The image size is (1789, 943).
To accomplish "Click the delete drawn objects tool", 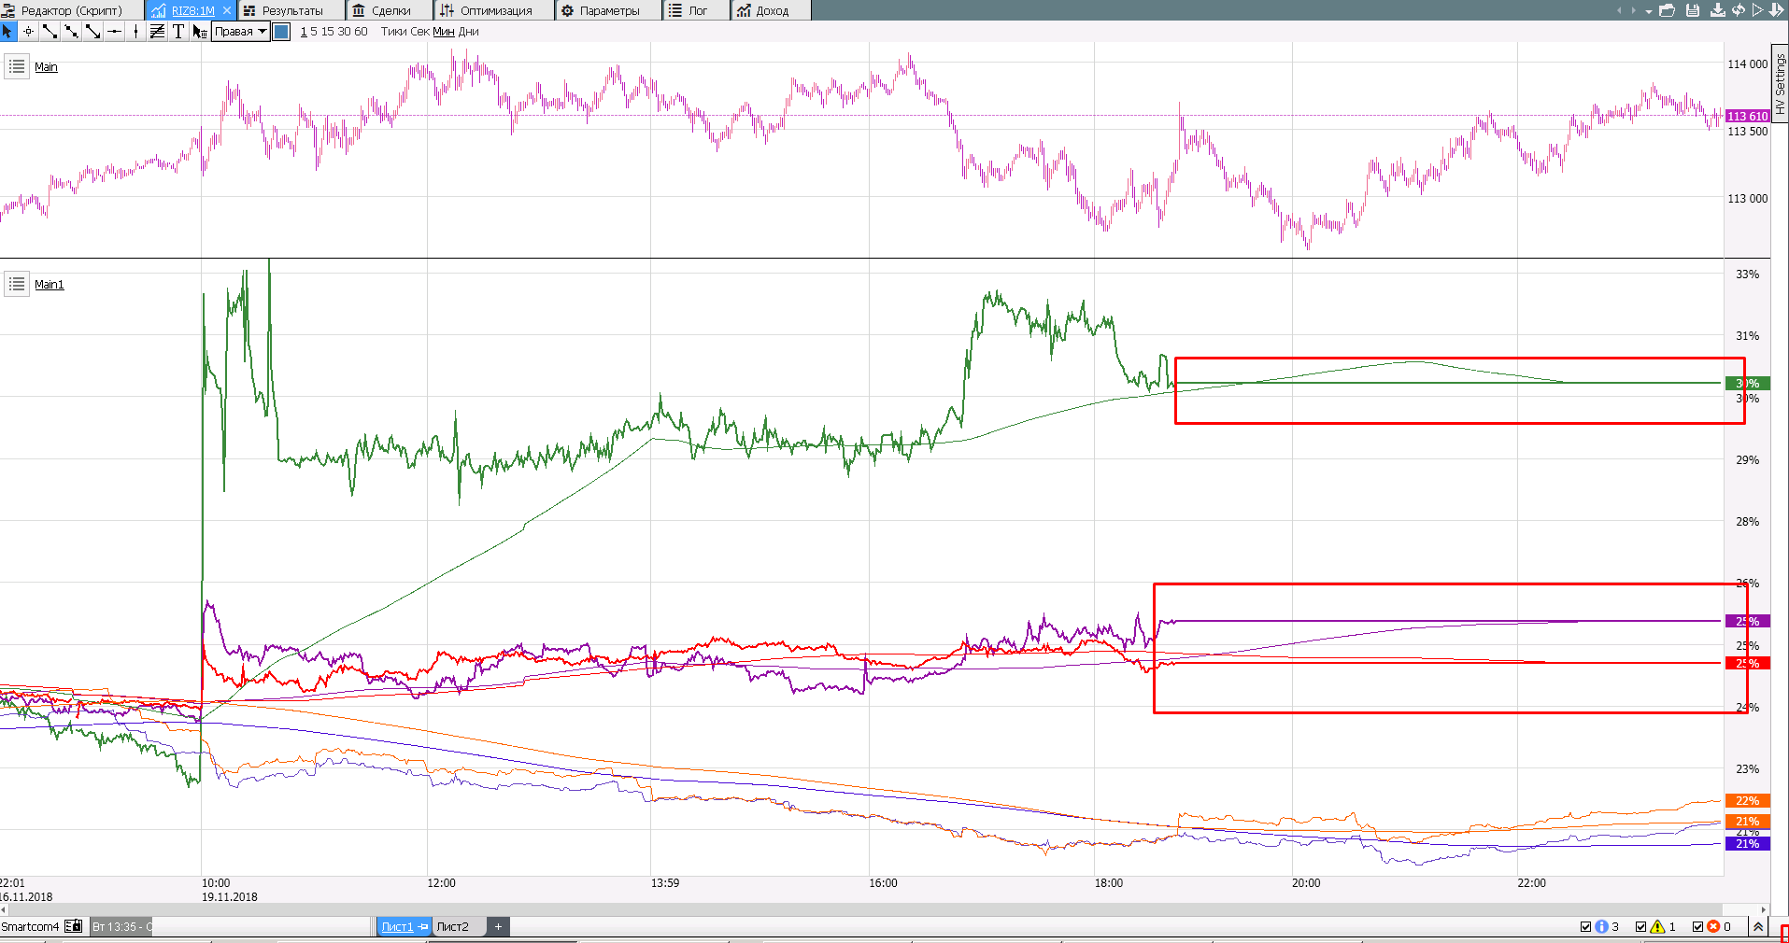I will (200, 32).
